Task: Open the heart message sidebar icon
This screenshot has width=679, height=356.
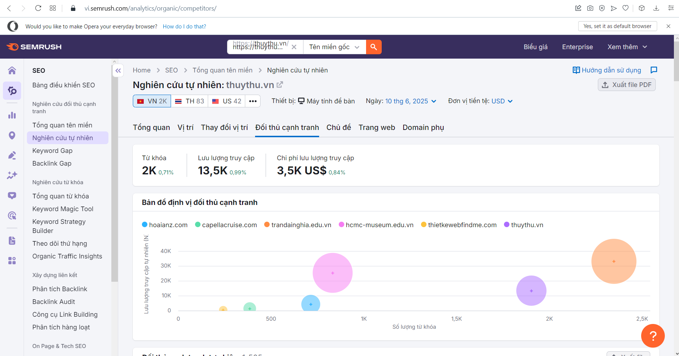Action: click(12, 195)
